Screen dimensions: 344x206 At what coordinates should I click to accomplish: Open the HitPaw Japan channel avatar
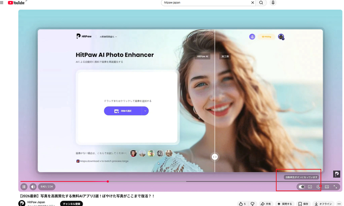point(22,203)
